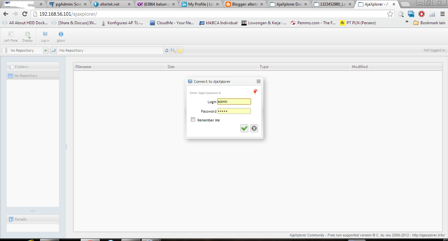Open Konfigurasi AP TL bookmark
Image resolution: width=448 pixels, height=241 pixels.
122,23
